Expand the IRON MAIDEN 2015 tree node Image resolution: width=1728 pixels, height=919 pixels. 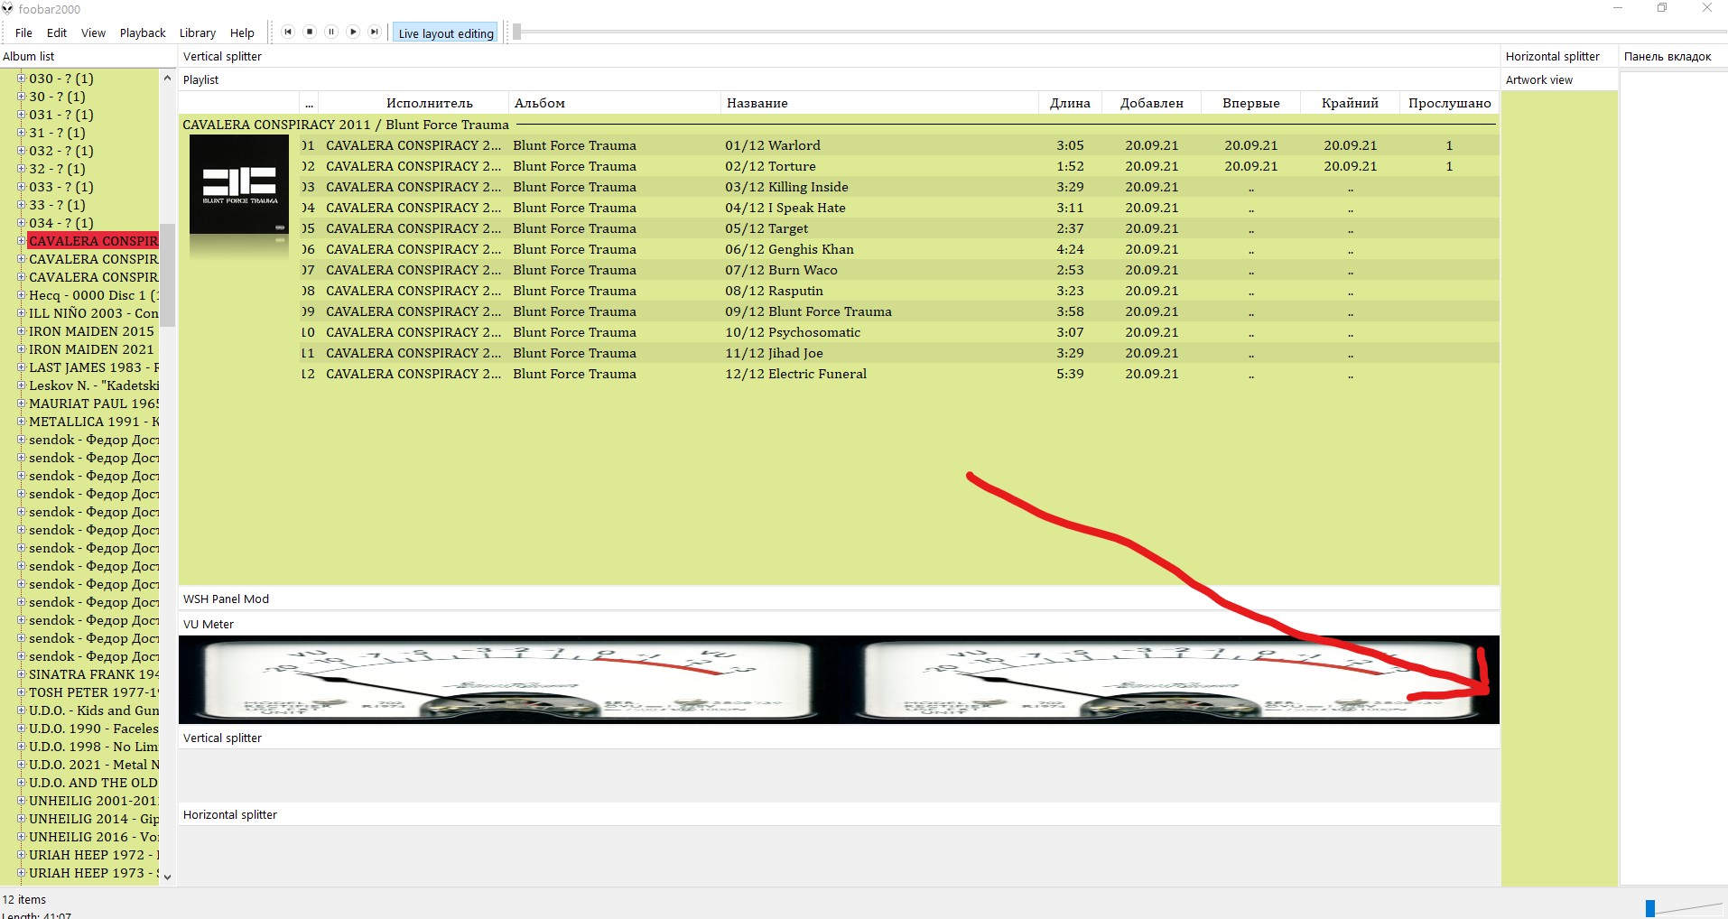click(21, 331)
